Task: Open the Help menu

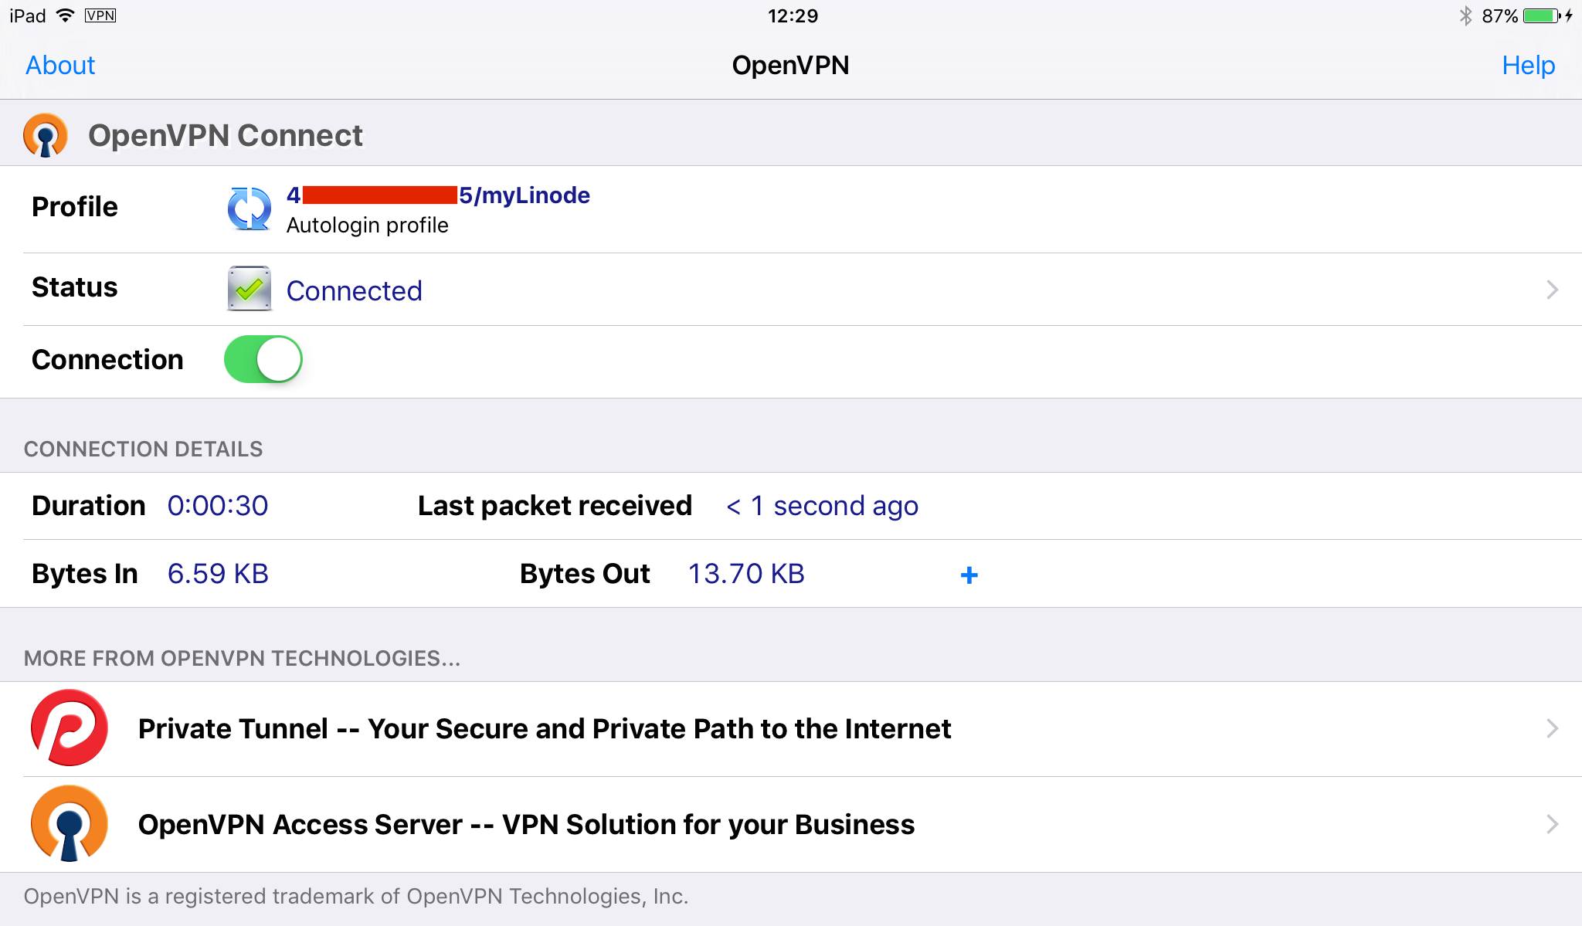Action: pos(1528,65)
